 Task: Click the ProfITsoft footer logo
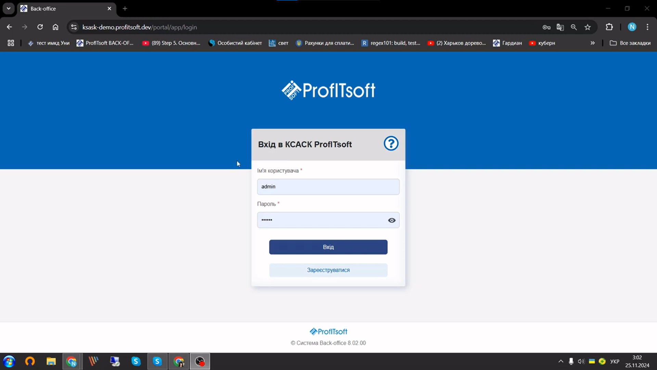[328, 331]
